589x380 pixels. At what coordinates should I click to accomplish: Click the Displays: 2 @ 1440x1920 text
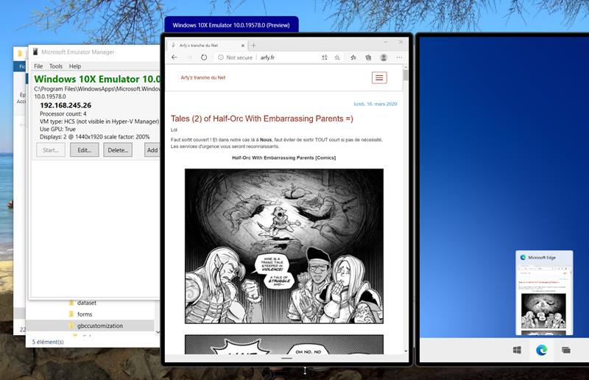(95, 137)
